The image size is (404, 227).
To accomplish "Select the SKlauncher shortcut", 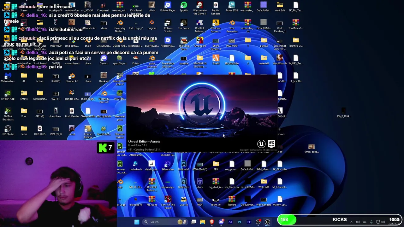I will [x=168, y=166].
